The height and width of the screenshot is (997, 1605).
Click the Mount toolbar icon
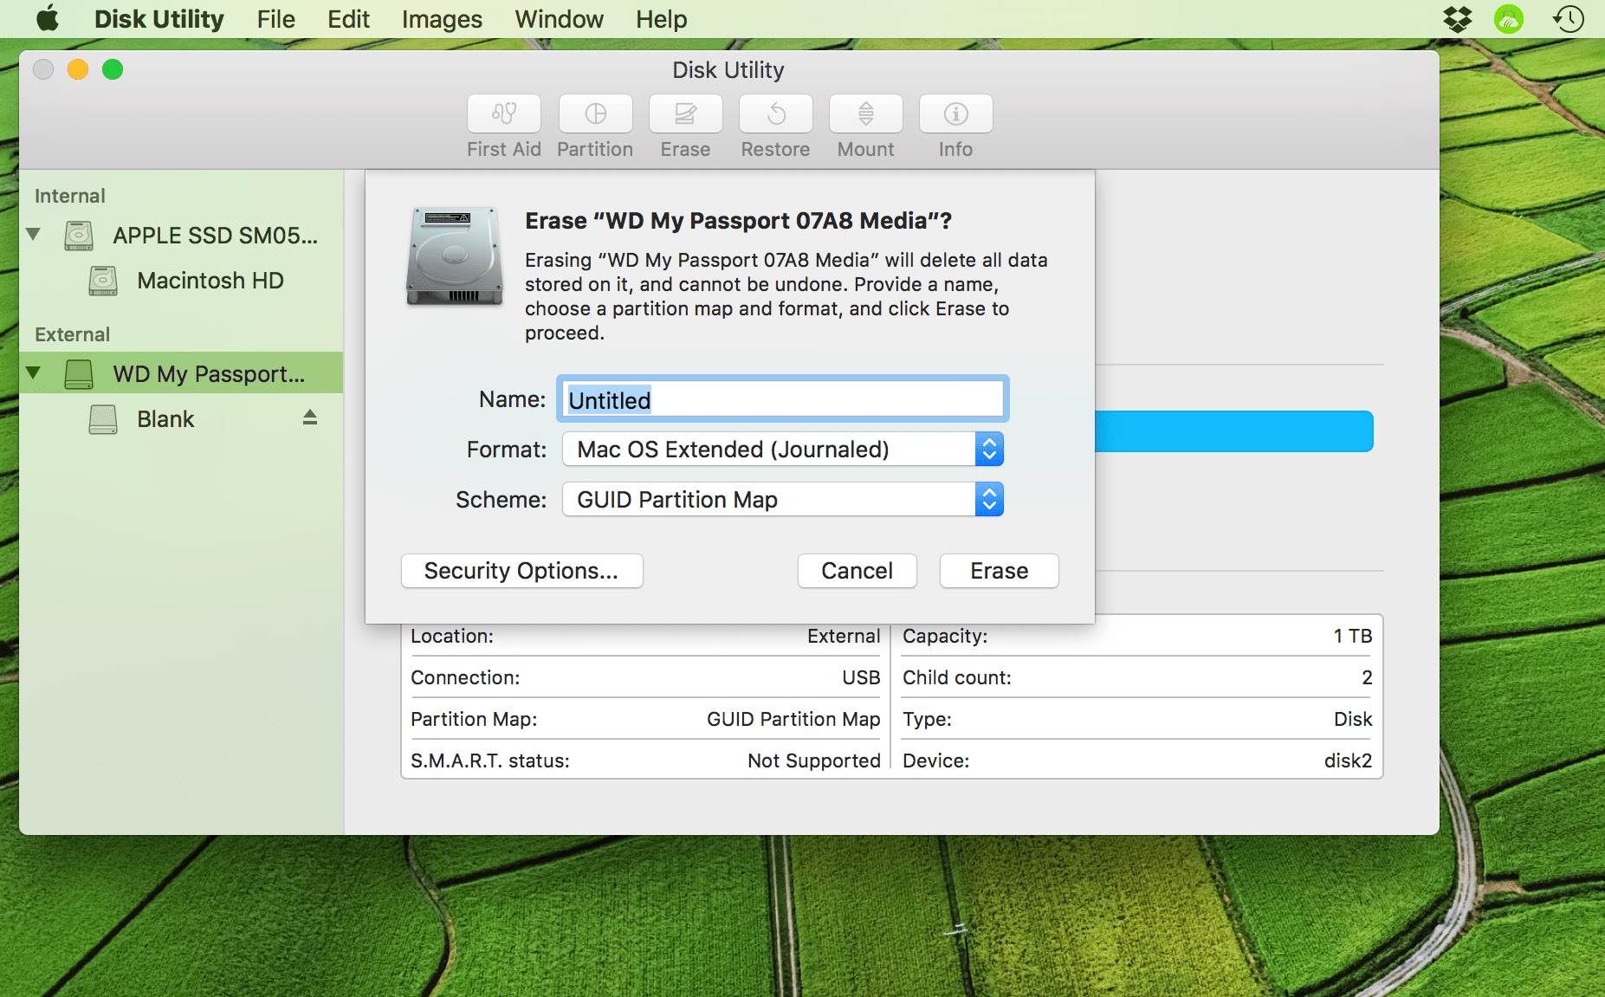865,113
